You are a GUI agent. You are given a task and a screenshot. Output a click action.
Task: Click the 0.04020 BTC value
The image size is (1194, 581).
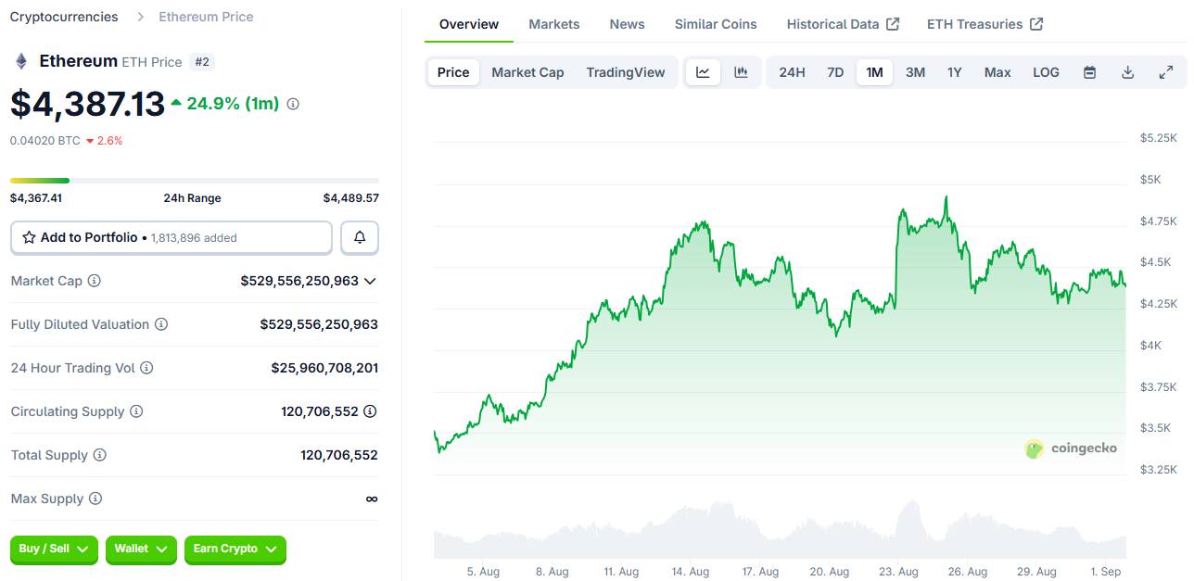coord(44,141)
